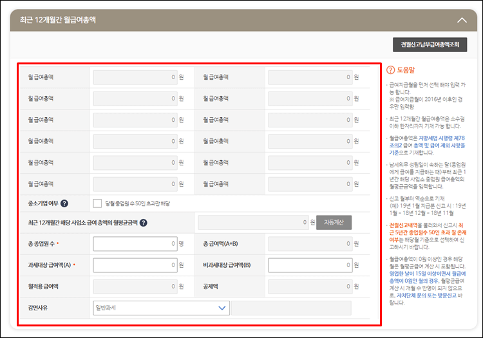Click the 최근 12개월간 월급여총액 header title
Screen dimensions: 483x338
[x=58, y=20]
